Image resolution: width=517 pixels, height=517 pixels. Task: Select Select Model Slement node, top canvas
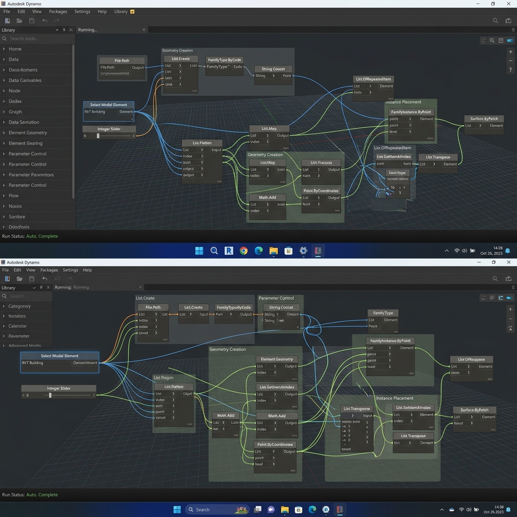tap(109, 112)
